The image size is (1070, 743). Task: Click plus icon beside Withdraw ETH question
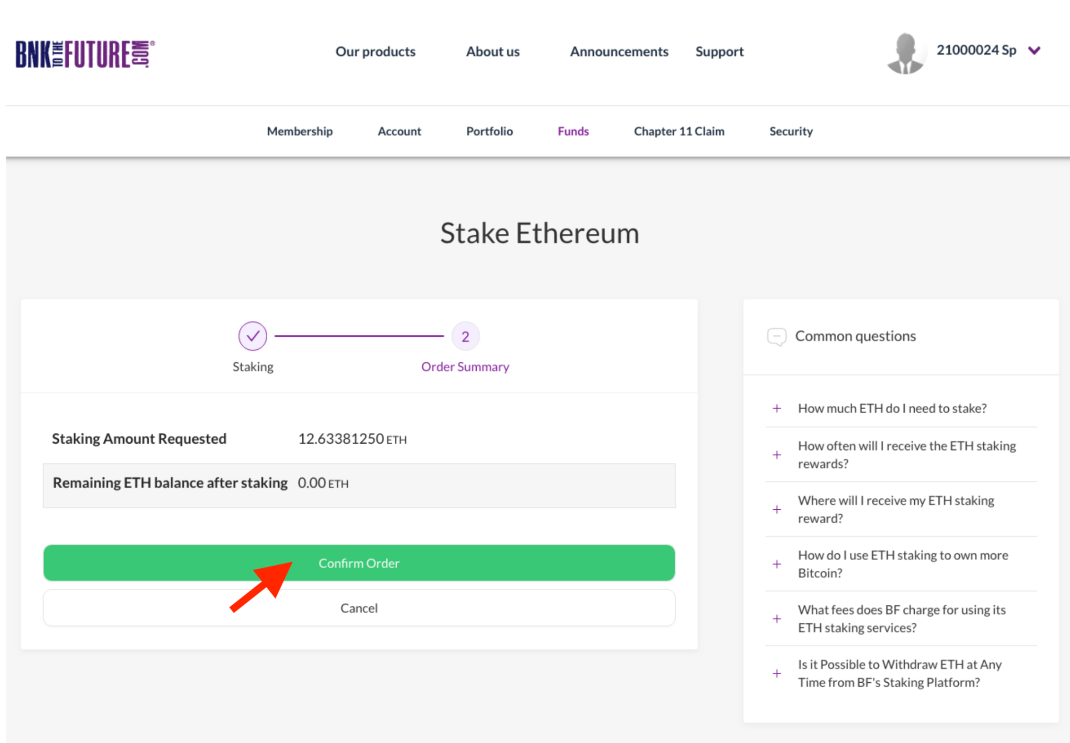point(777,673)
